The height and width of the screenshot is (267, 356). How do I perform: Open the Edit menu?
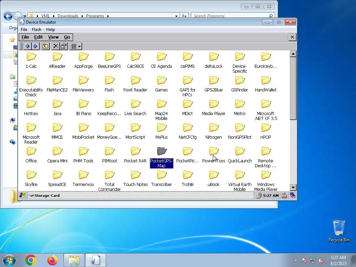[38, 37]
